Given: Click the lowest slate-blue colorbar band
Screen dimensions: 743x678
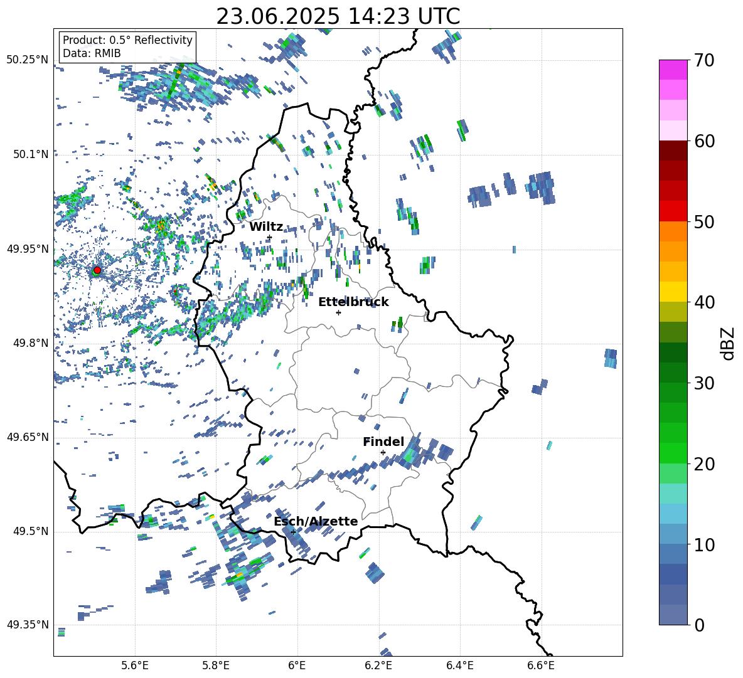Looking at the screenshot, I should 673,615.
